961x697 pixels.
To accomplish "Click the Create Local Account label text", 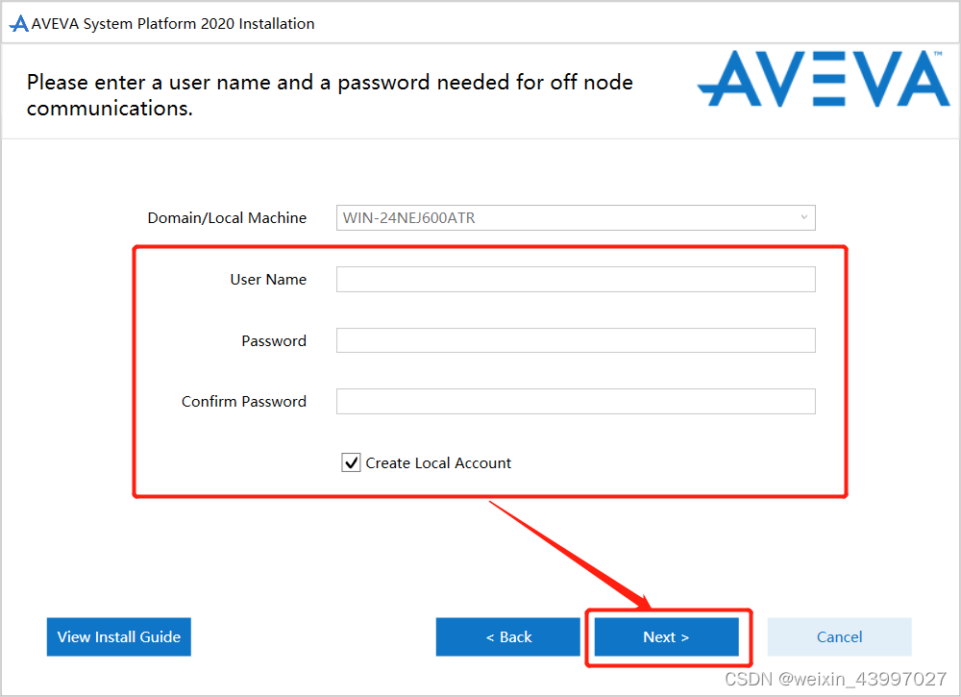I will pos(438,462).
